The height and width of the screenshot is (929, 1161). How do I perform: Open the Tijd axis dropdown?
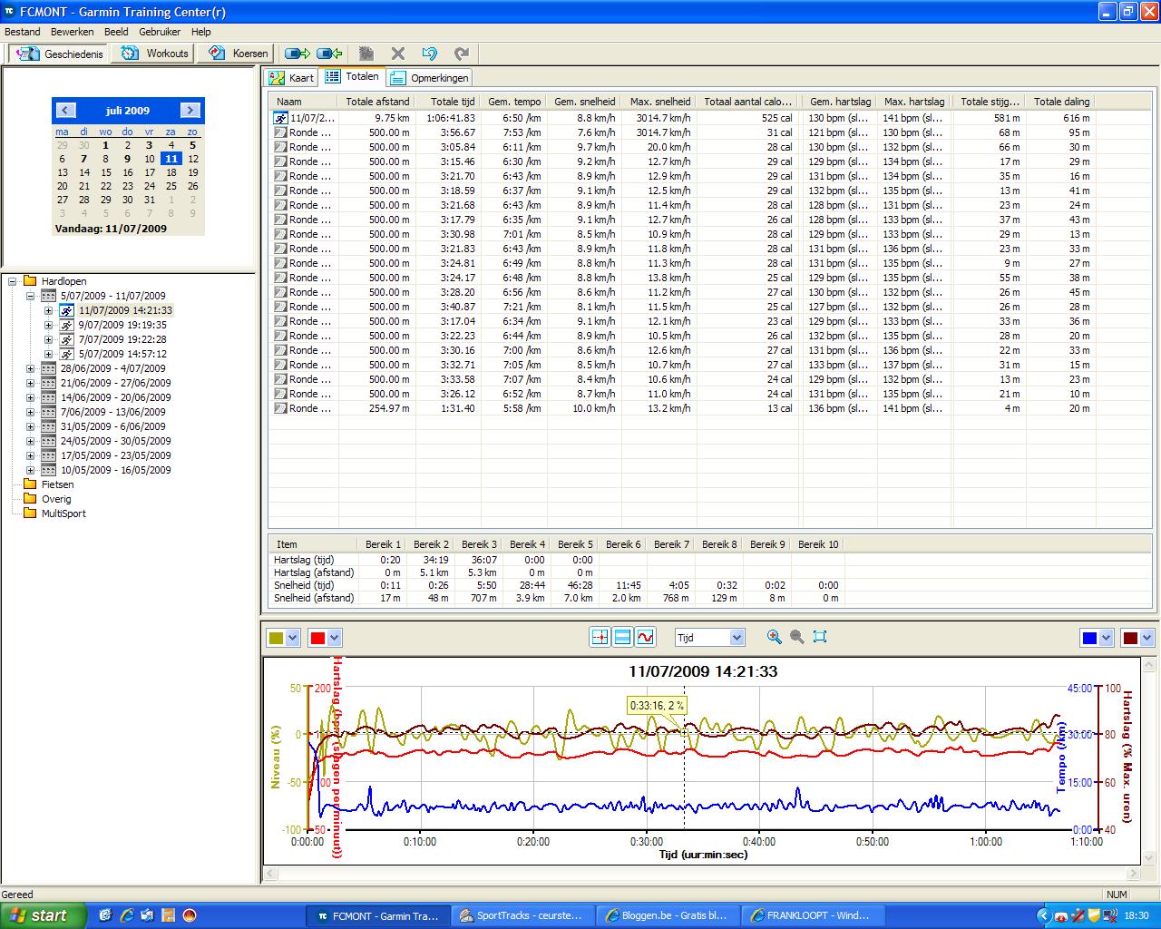[737, 638]
